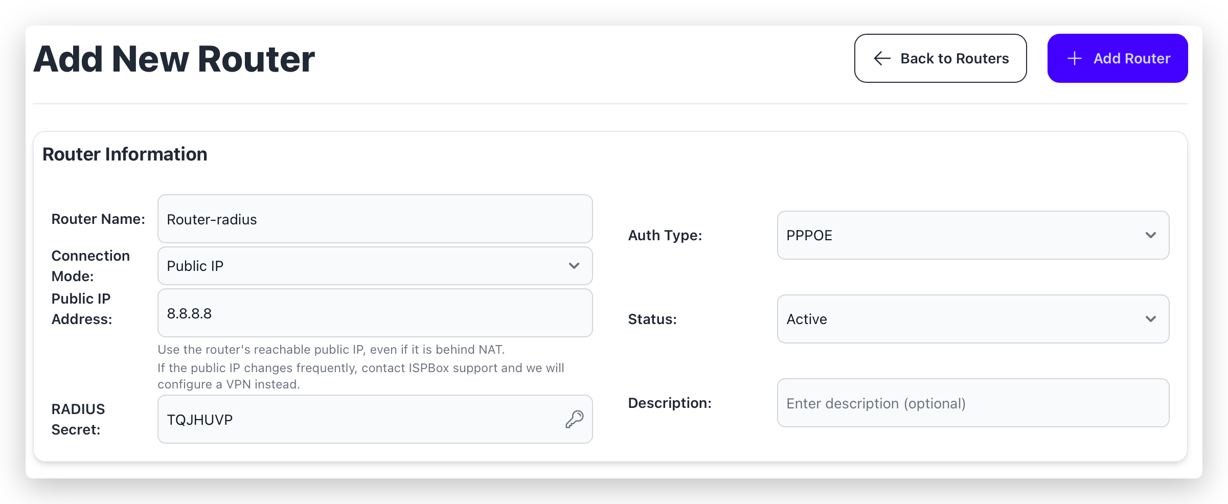This screenshot has height=504, width=1228.
Task: Click the Description label
Action: coord(669,403)
